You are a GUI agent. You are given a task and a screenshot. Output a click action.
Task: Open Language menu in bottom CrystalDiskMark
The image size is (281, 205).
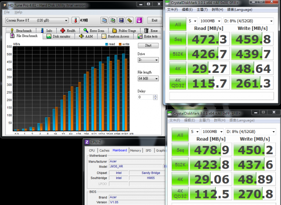pos(242,120)
